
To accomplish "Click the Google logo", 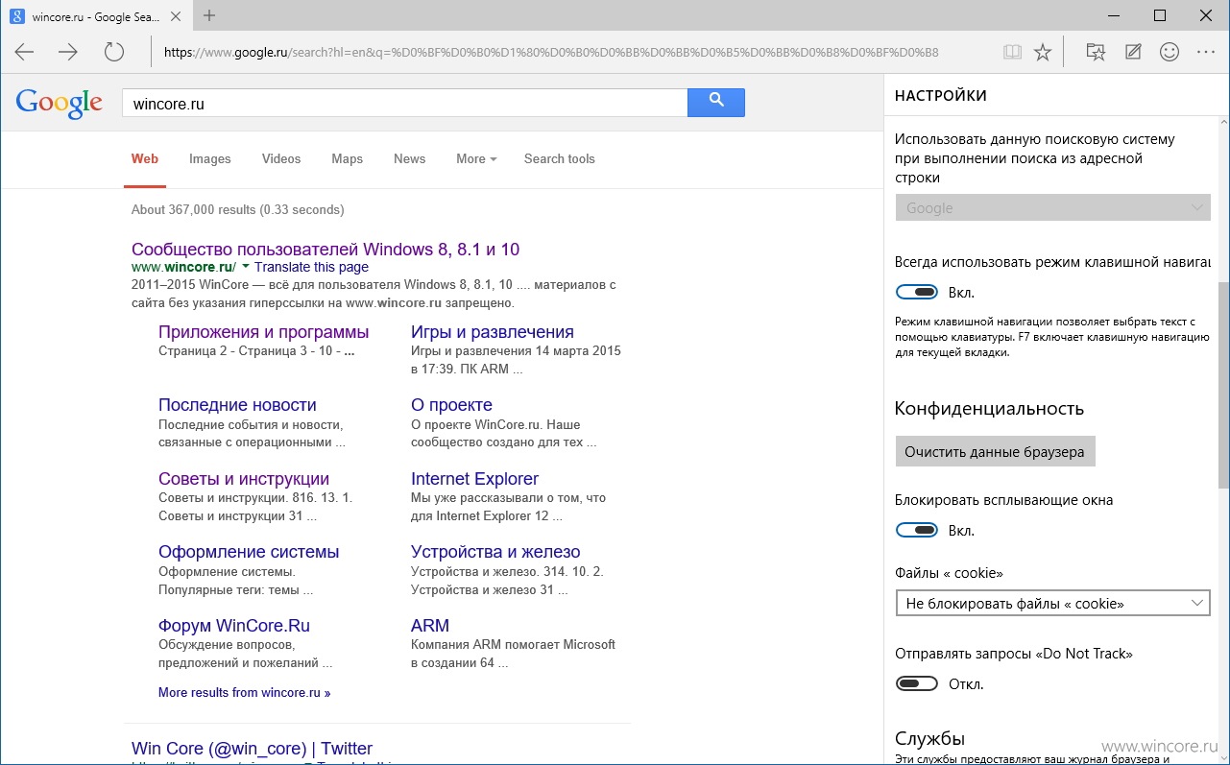I will pos(60,103).
